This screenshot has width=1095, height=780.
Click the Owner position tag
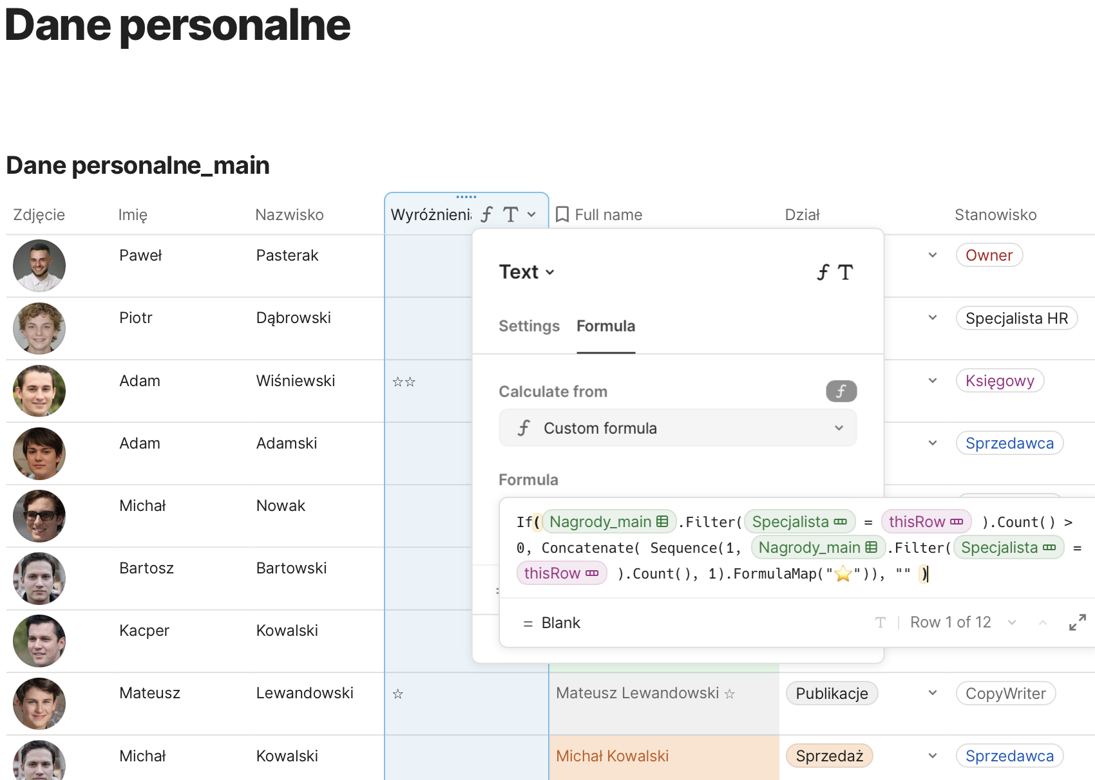[989, 255]
